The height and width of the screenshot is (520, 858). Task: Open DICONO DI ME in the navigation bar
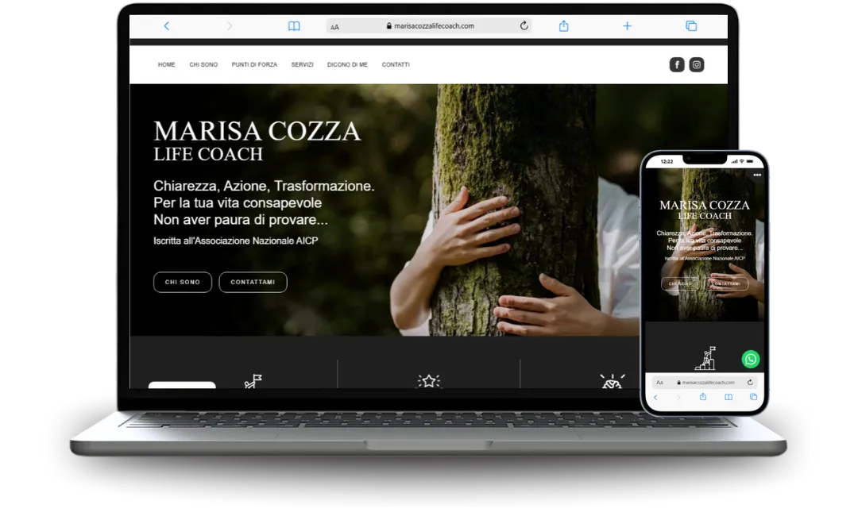347,65
